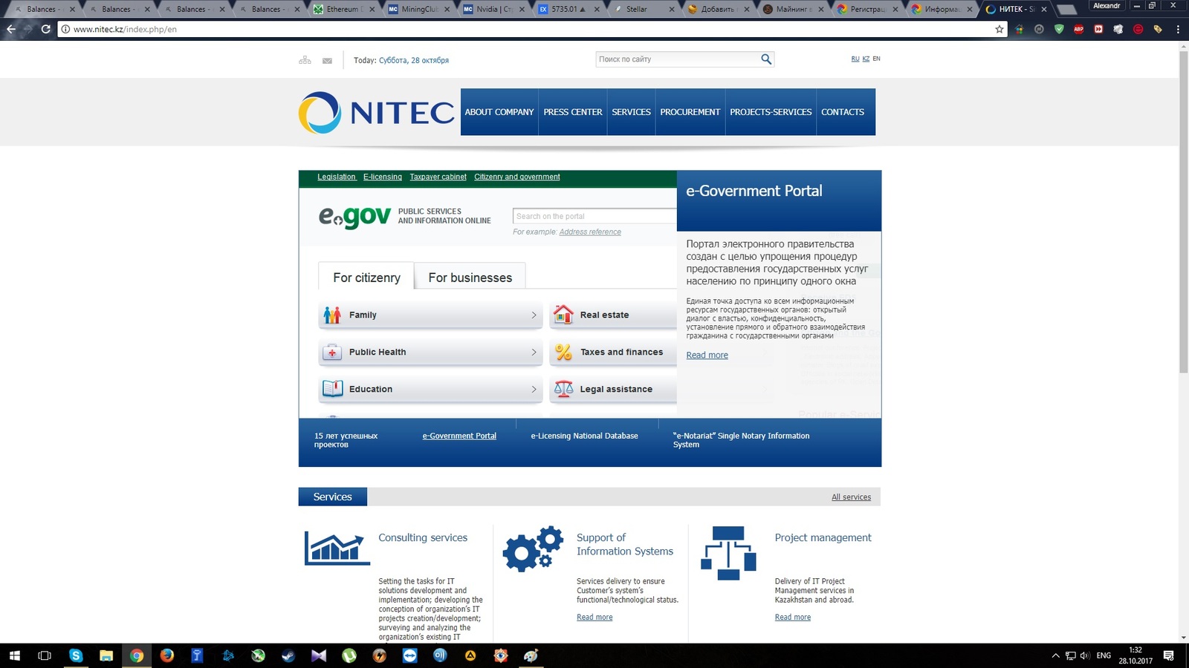
Task: Expand the Public Health category arrow
Action: click(x=534, y=353)
